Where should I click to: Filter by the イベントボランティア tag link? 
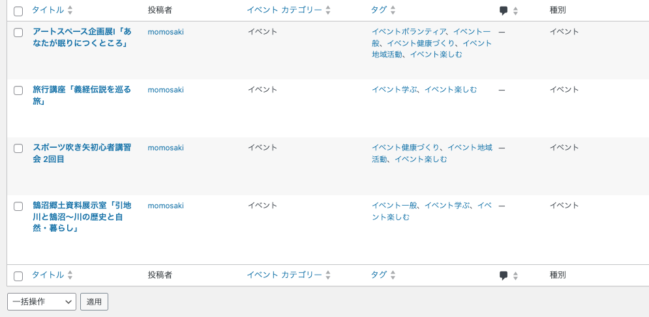[x=409, y=32]
